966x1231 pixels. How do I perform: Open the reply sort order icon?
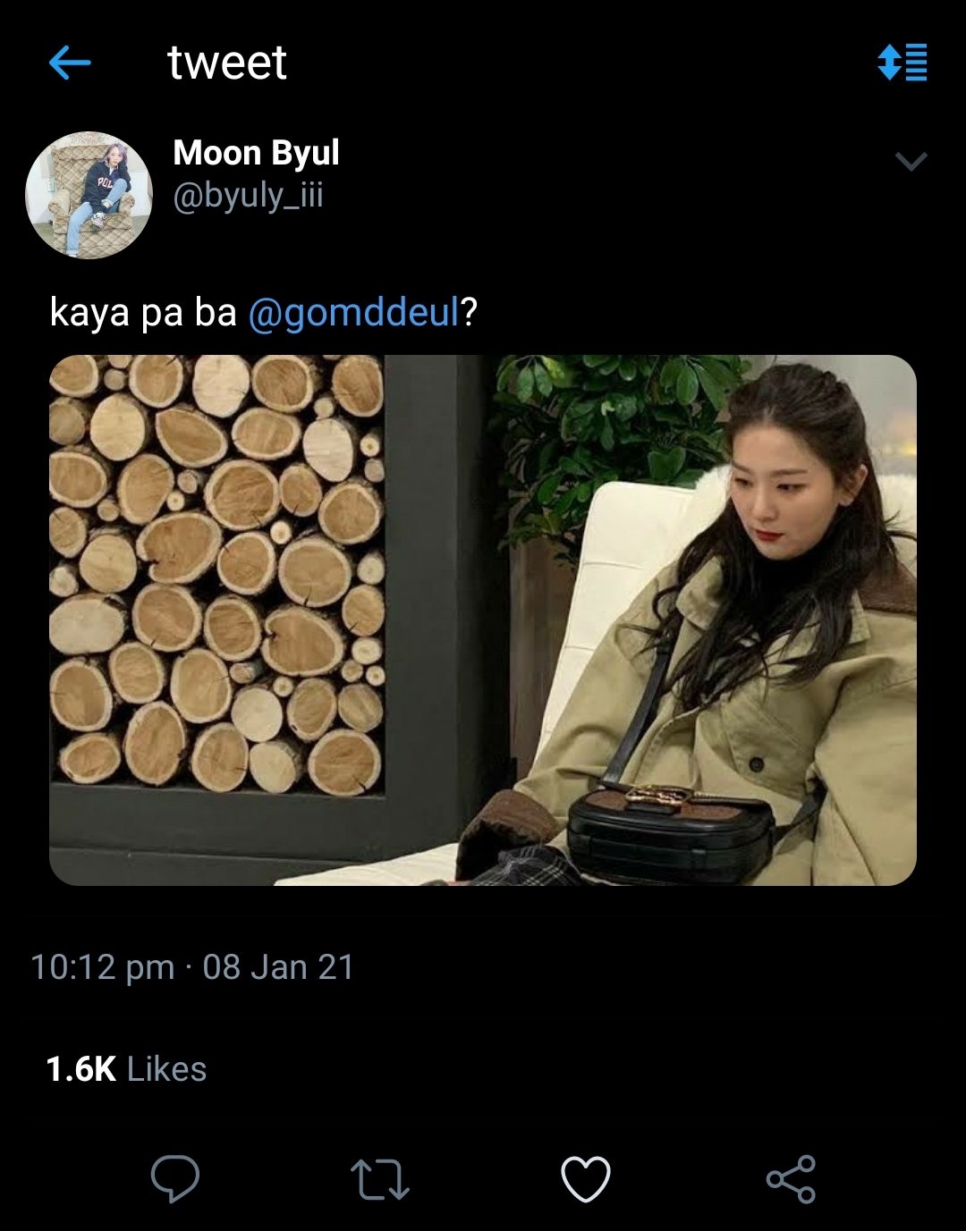click(902, 62)
